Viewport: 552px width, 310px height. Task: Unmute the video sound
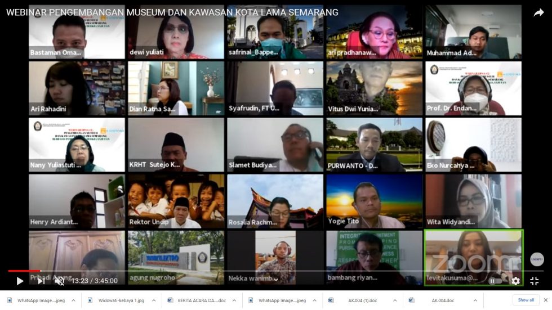(x=59, y=281)
